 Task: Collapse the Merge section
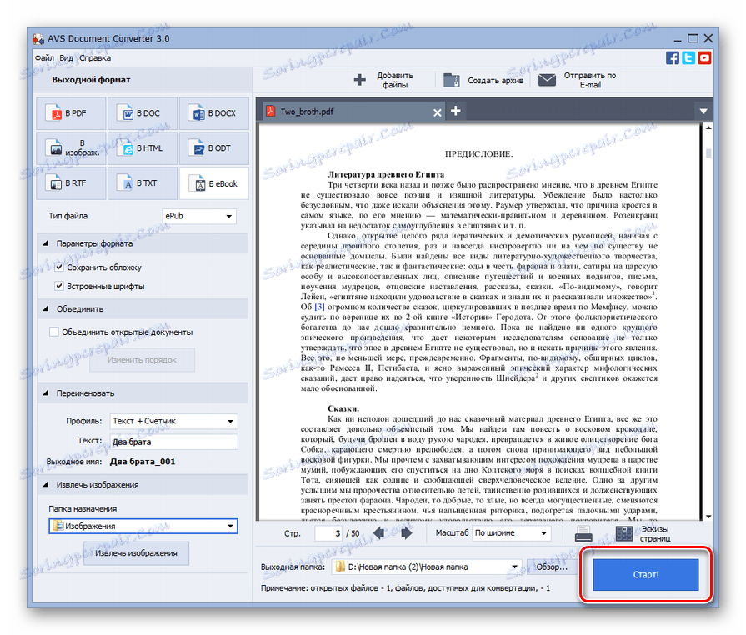46,308
